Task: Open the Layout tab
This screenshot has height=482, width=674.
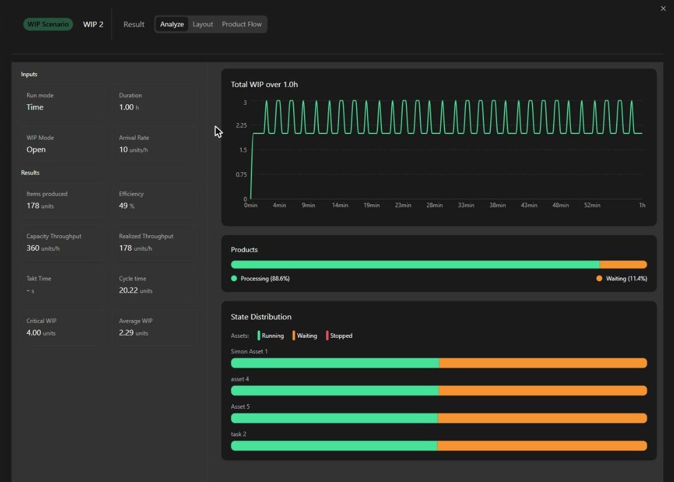Action: [203, 24]
